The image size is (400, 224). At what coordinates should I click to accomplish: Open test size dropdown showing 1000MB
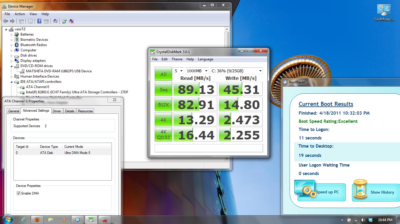point(197,71)
